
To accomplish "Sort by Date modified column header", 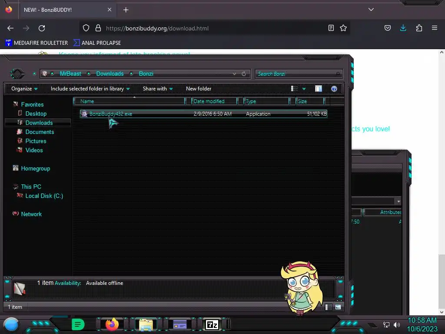I will pyautogui.click(x=214, y=101).
